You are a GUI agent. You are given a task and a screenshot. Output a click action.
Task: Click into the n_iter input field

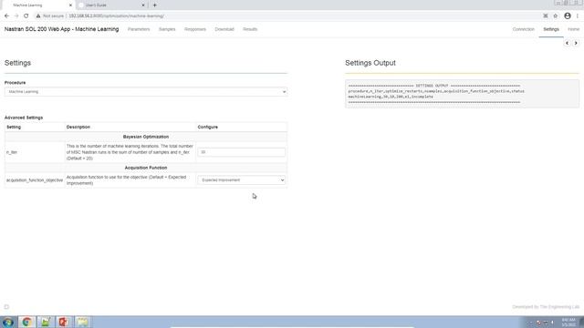point(241,152)
